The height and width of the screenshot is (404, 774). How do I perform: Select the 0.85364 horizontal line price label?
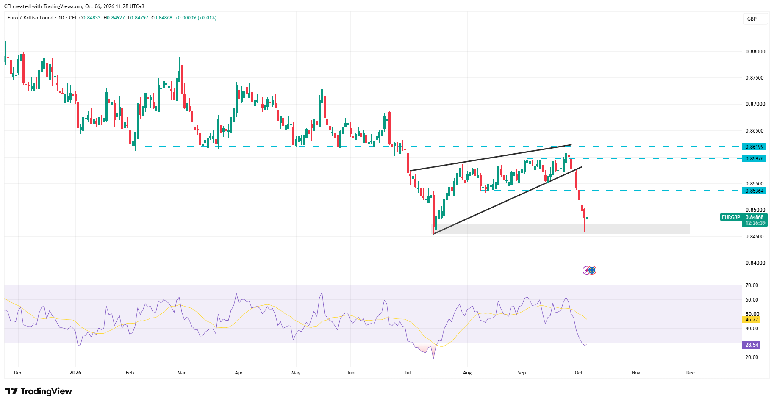754,191
